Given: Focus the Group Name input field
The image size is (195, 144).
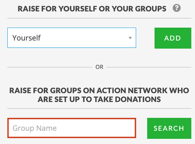Looking at the screenshot, I should [72, 128].
